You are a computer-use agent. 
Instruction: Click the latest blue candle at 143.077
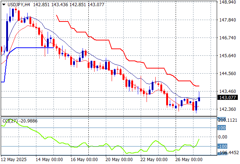coord(199,99)
